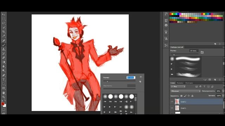Select the Quick Selection wand tool
This screenshot has width=225, height=126.
click(4, 27)
